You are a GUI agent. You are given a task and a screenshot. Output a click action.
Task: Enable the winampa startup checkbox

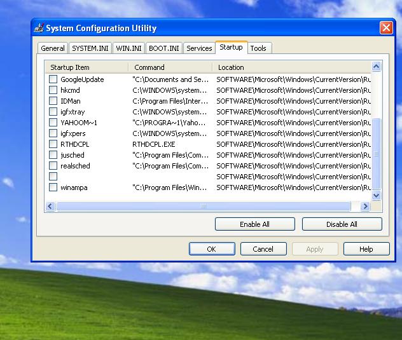[x=53, y=187]
